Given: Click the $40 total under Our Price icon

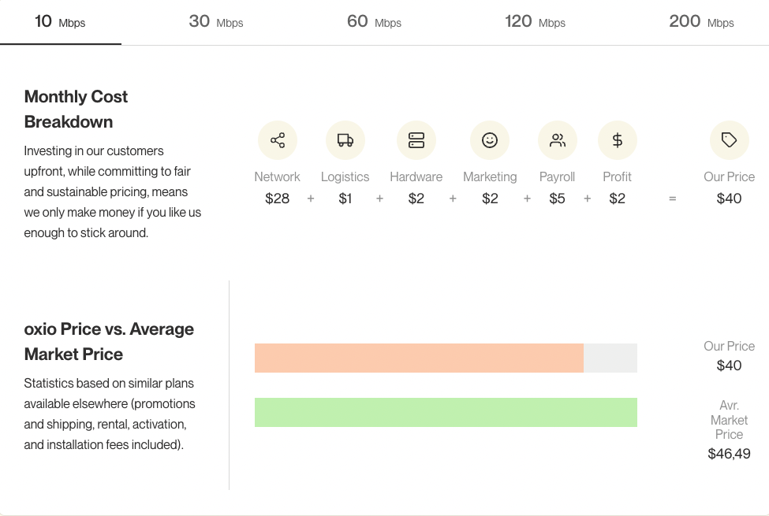Looking at the screenshot, I should click(729, 199).
